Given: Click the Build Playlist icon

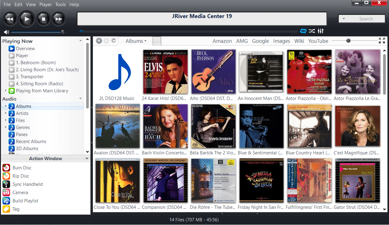Looking at the screenshot, I should pos(6,201).
